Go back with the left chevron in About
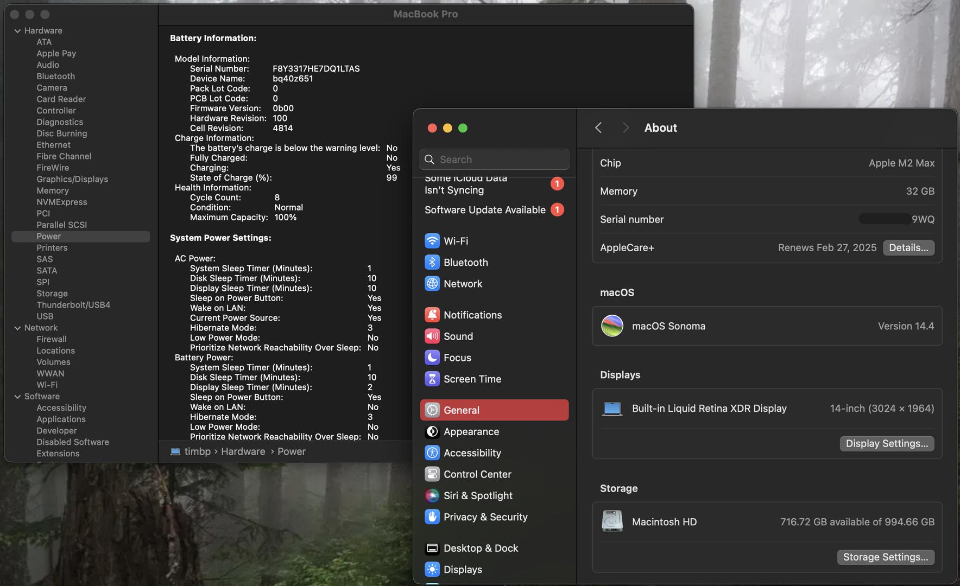 [x=598, y=128]
